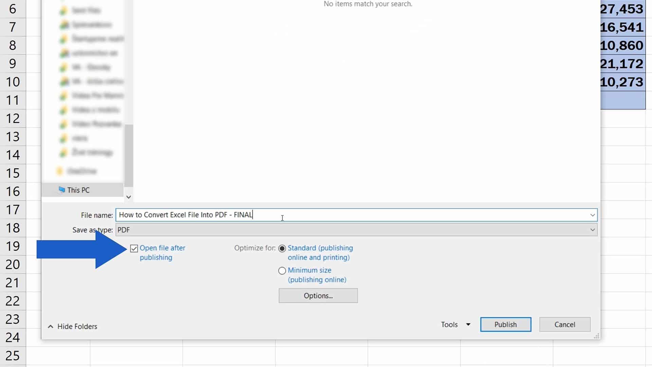The width and height of the screenshot is (652, 367).
Task: Select This PC in navigation pane
Action: point(78,190)
